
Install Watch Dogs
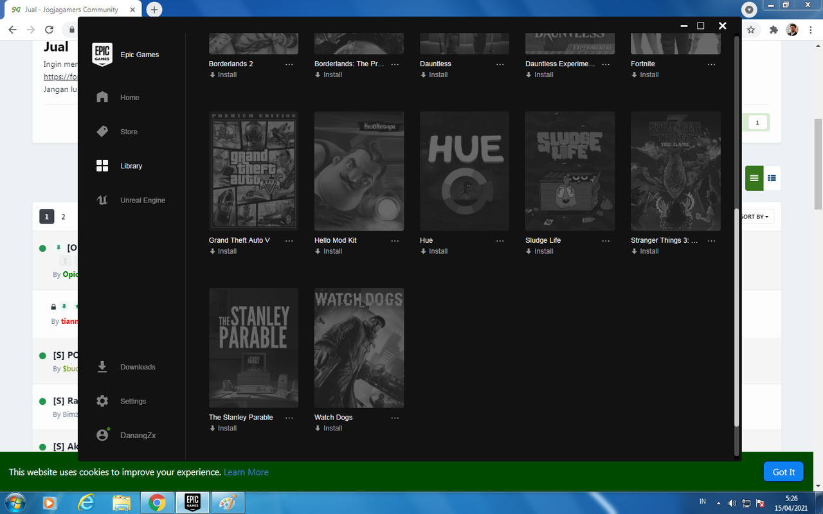[x=329, y=428]
